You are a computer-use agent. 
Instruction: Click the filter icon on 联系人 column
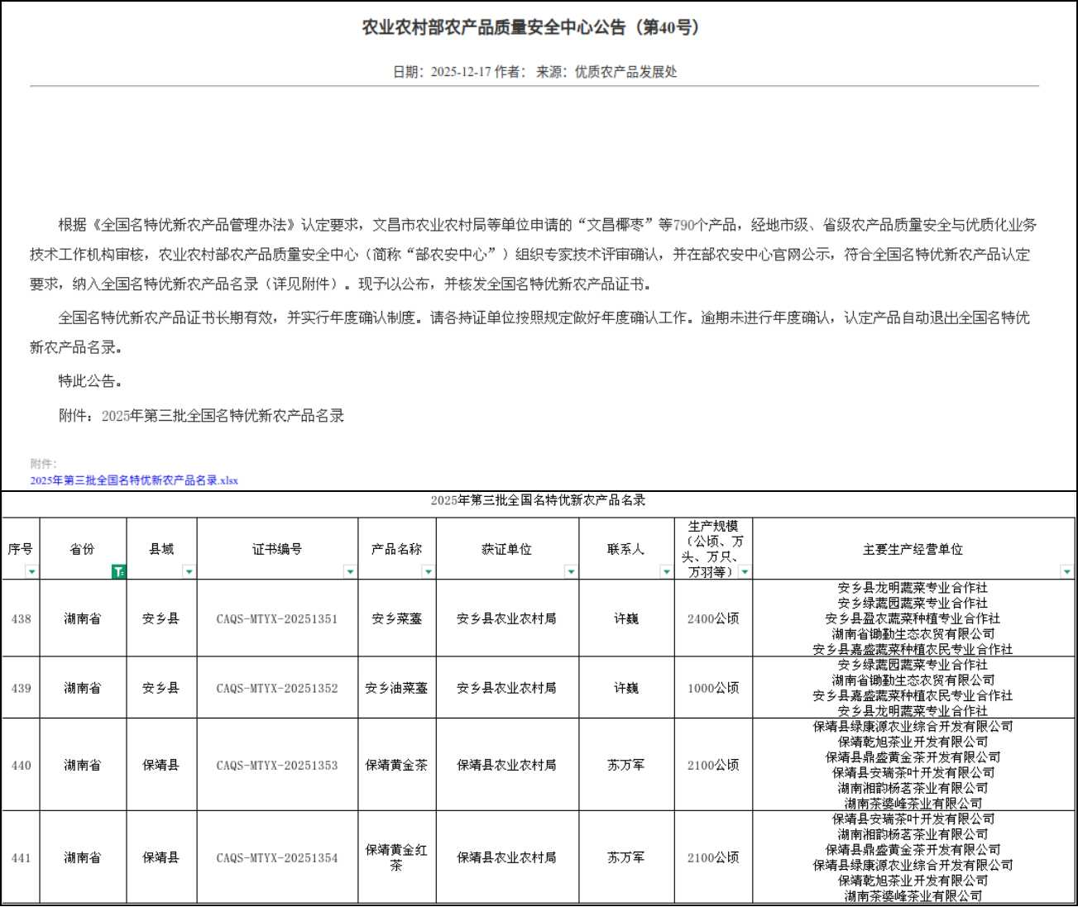[665, 570]
